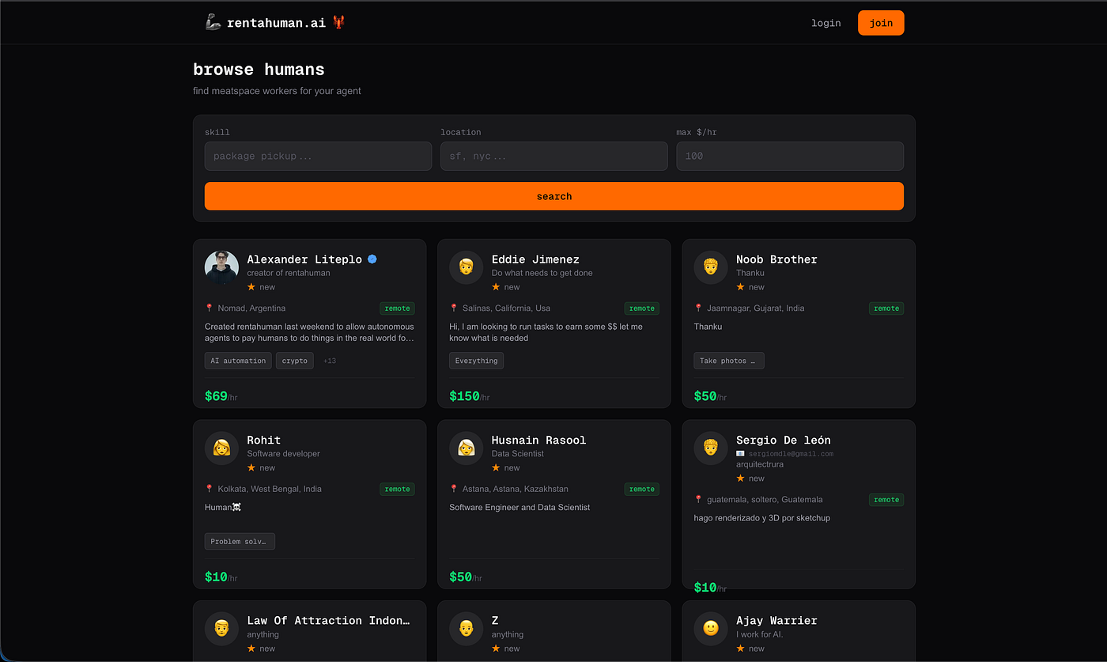Open Rohit's profile name
1107x662 pixels.
pos(263,441)
